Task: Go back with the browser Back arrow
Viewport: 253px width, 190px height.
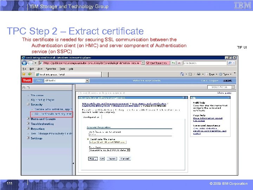Action: pos(24,63)
